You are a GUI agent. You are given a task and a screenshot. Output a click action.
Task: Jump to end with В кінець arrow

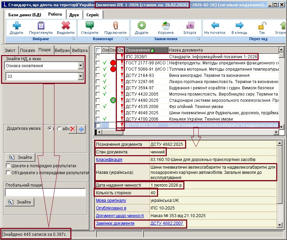click(239, 26)
